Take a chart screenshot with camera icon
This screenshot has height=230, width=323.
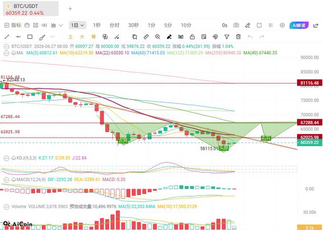[236, 25]
